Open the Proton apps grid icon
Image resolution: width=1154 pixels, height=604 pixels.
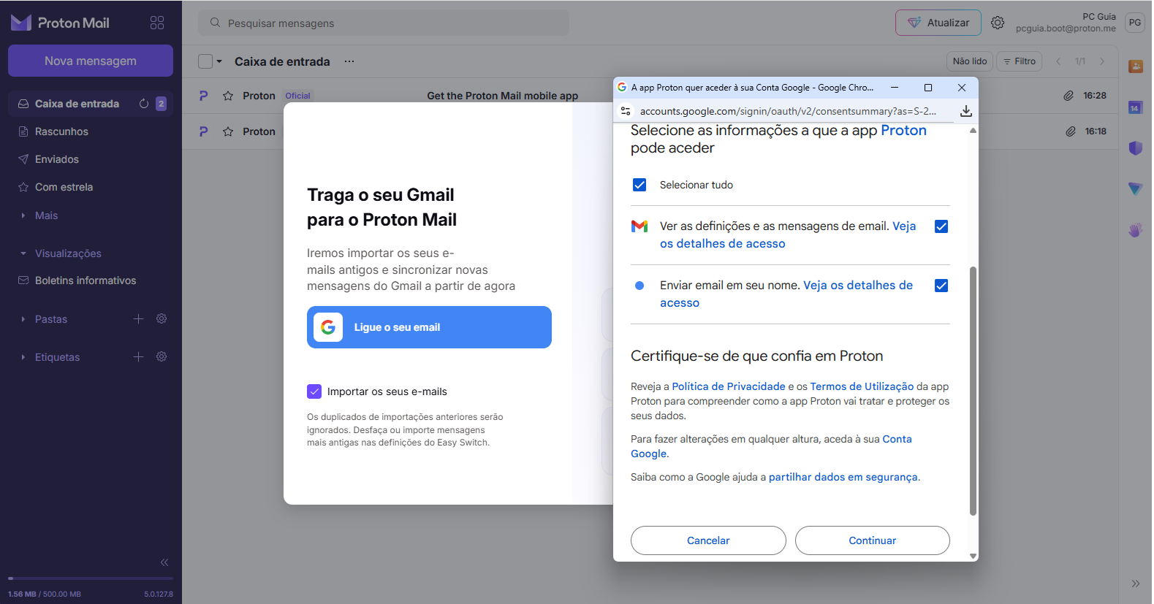157,23
